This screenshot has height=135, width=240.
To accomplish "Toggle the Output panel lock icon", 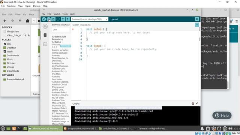I will tap(197, 103).
